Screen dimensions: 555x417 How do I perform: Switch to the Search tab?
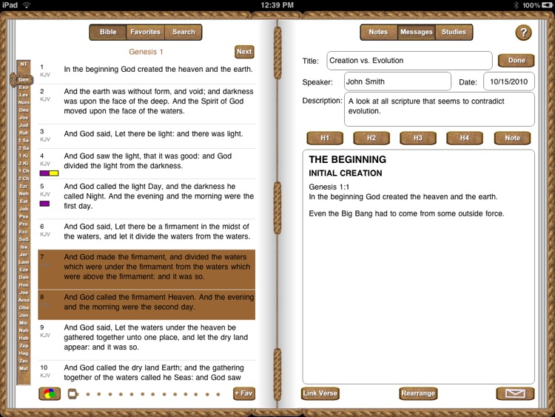184,32
